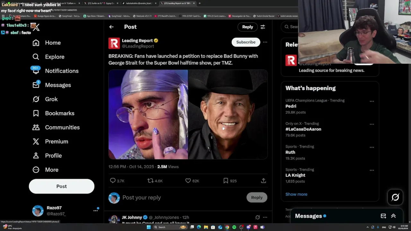Open File Explorer from the taskbar
Image resolution: width=411 pixels, height=231 pixels.
tap(206, 227)
